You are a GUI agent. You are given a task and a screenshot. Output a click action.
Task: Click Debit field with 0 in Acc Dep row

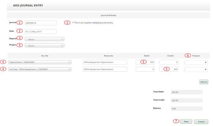pos(145,69)
